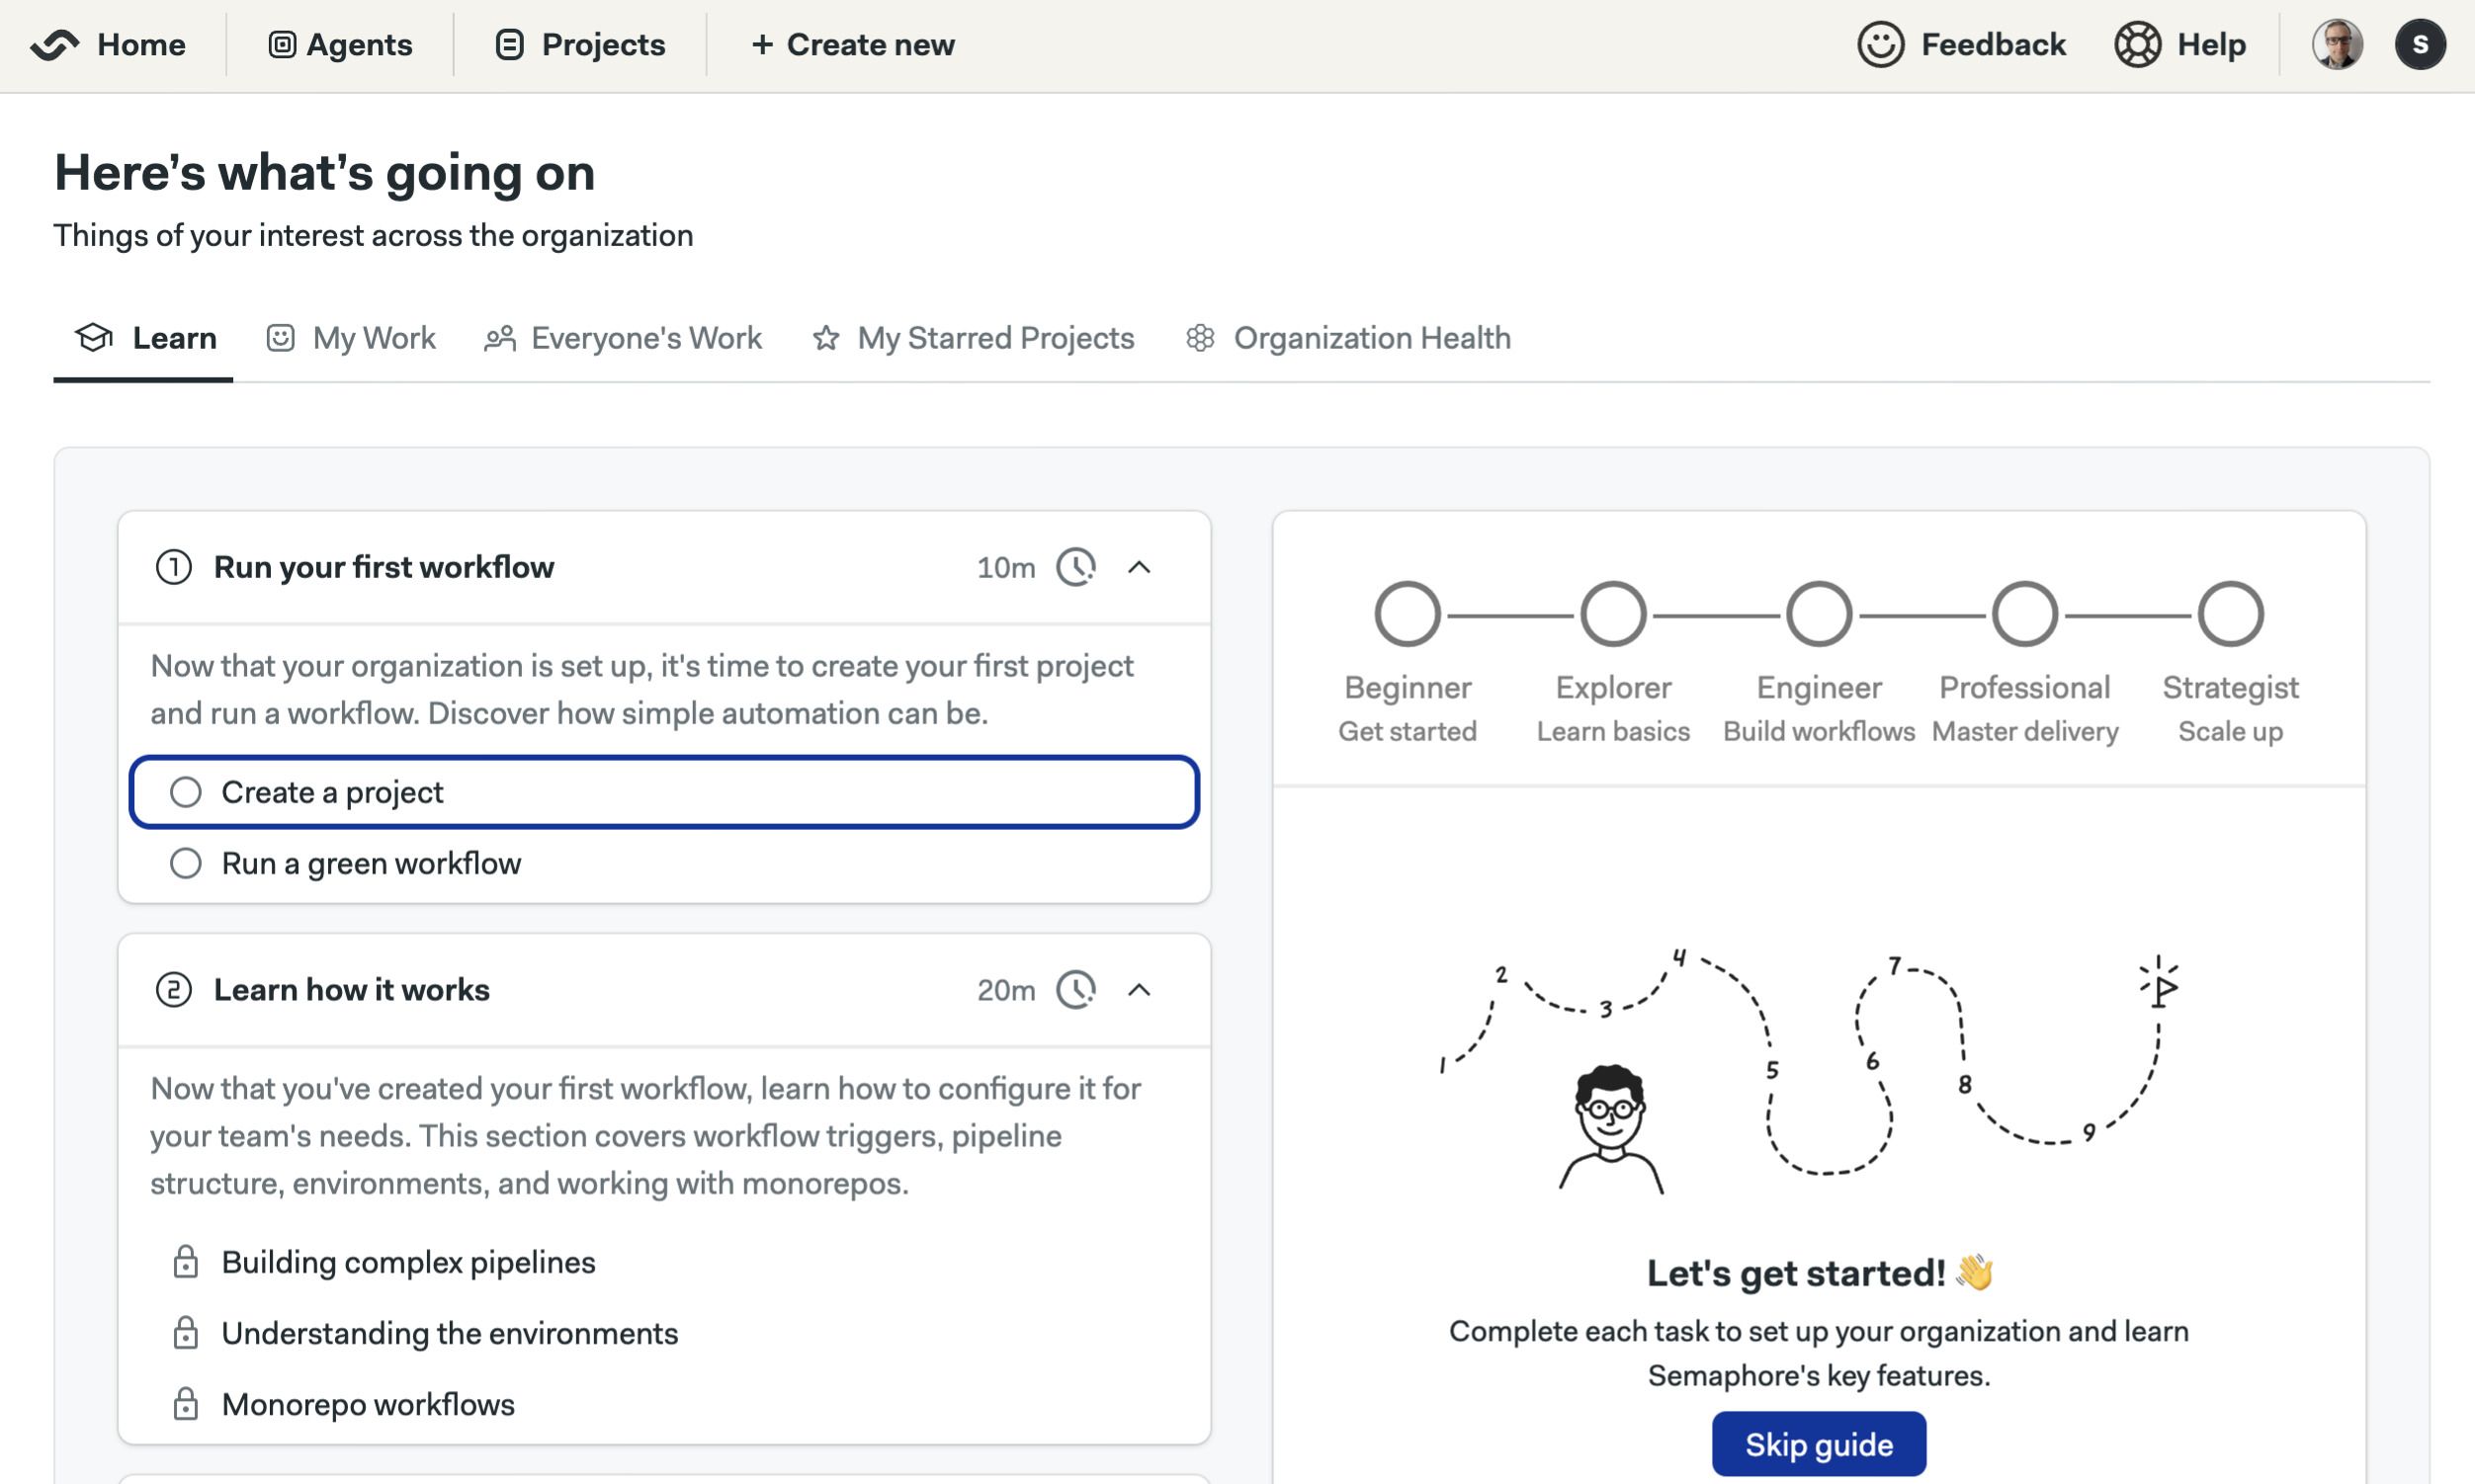The image size is (2475, 1484).
Task: Click the Beginner progress step circle
Action: 1408,614
